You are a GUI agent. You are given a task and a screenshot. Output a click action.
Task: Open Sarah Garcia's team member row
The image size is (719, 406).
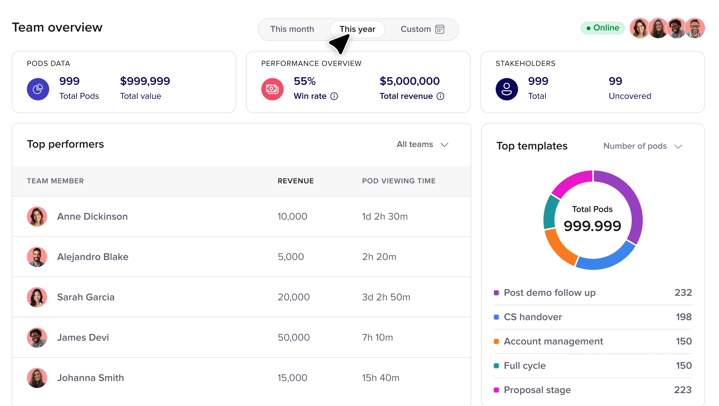pyautogui.click(x=86, y=297)
